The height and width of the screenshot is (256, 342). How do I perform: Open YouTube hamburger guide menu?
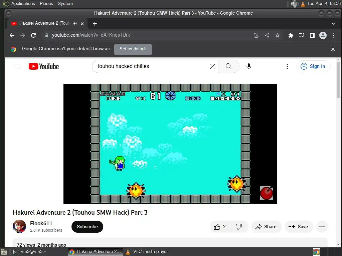(17, 66)
